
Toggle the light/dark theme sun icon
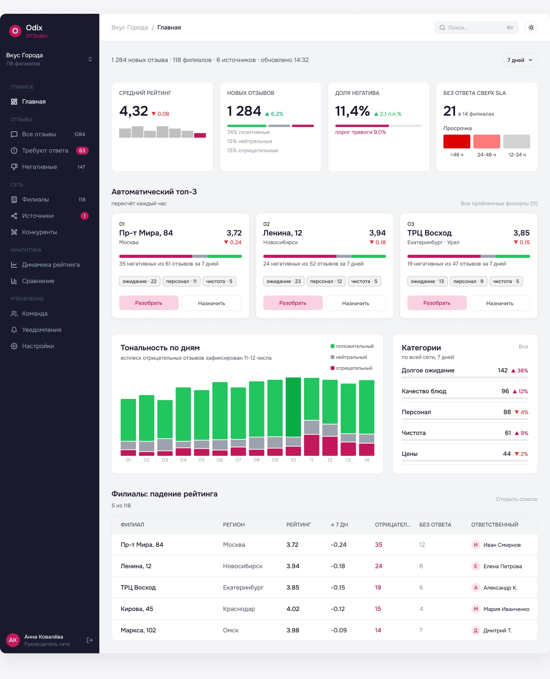click(x=531, y=28)
